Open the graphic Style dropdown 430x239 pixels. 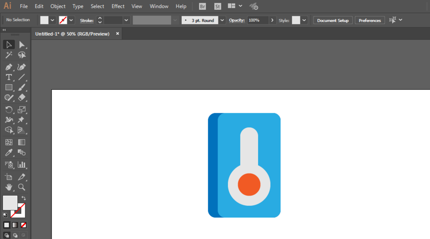click(x=304, y=20)
